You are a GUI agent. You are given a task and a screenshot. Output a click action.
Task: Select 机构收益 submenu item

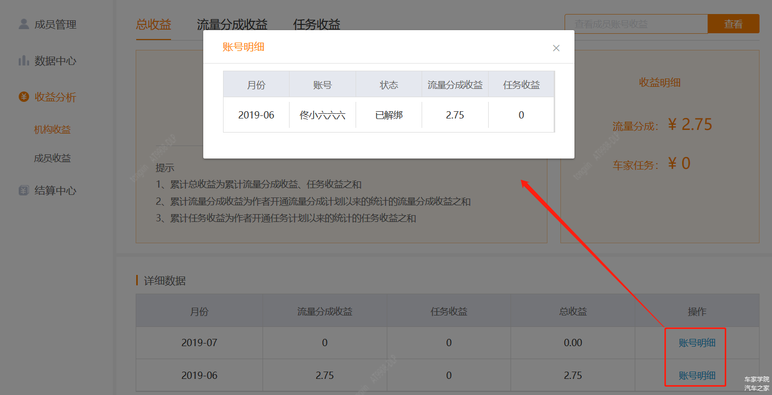coord(53,130)
